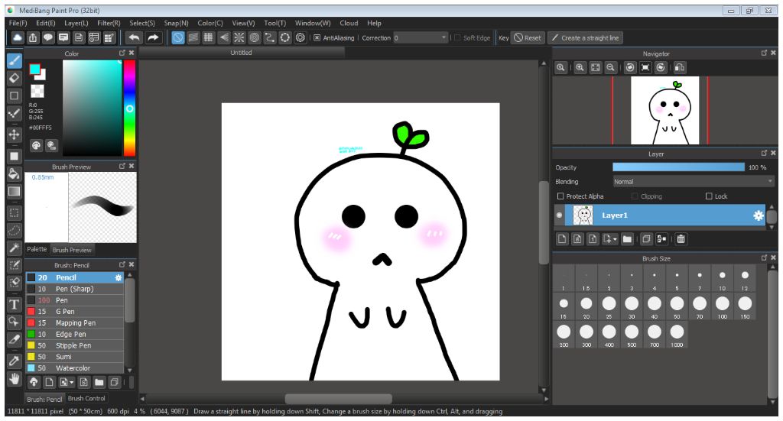
Task: Turn snap off in toolbar
Action: click(x=177, y=37)
